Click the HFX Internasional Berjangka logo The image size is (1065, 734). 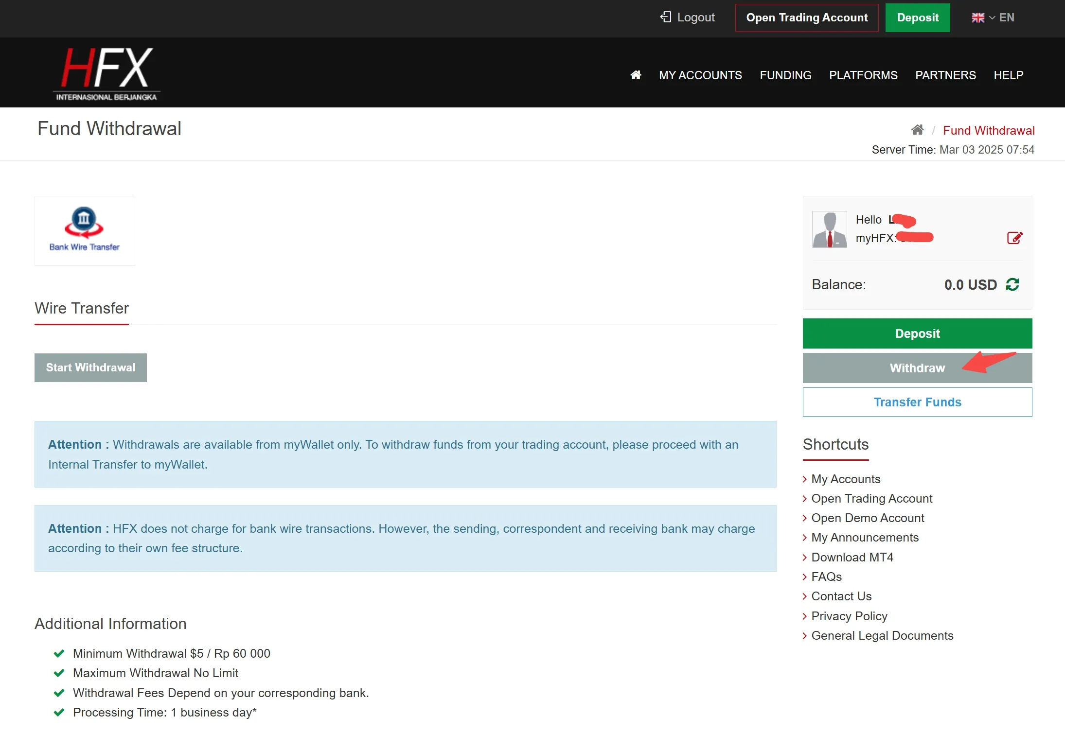pos(106,73)
